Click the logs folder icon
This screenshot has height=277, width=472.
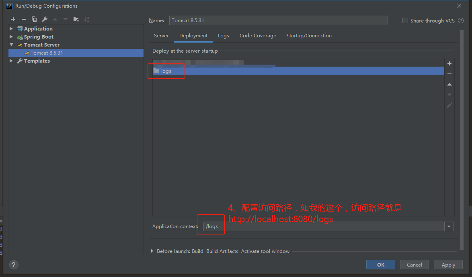(156, 71)
